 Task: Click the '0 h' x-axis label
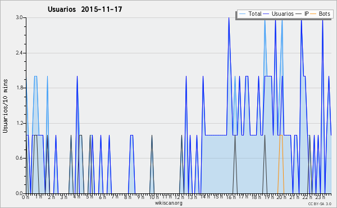(x=25, y=197)
